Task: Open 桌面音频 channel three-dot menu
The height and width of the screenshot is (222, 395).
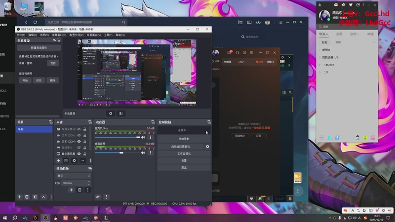Action: (151, 153)
